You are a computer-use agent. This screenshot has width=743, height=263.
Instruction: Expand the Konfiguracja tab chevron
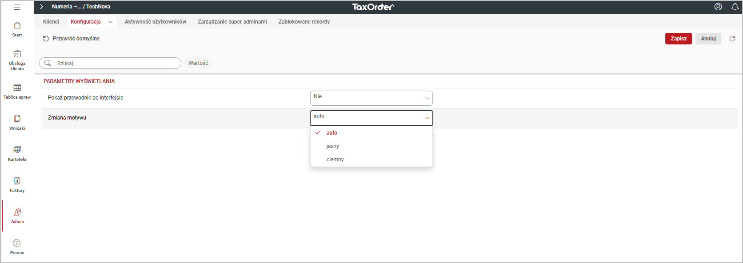click(x=111, y=22)
